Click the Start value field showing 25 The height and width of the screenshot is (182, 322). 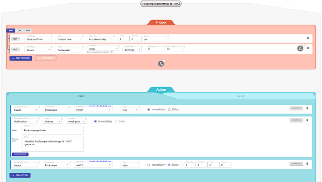(x=155, y=49)
